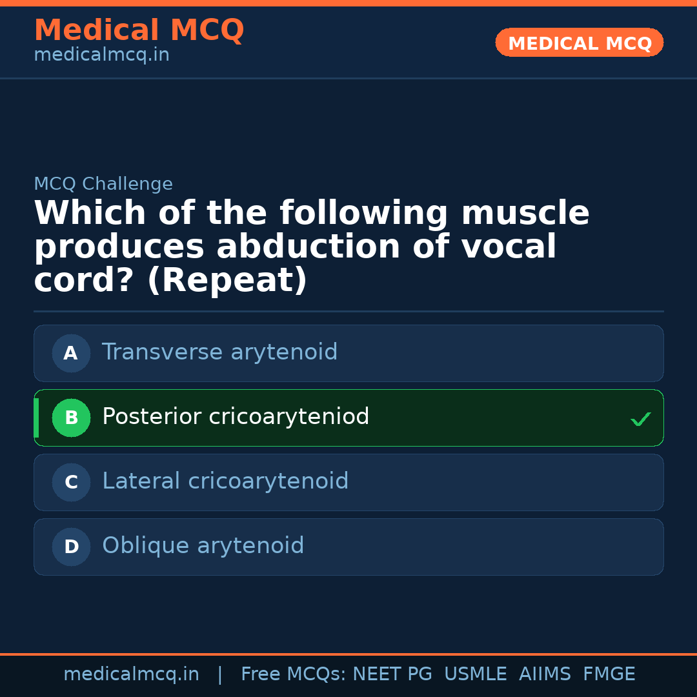Click the NEET PG footer tab
This screenshot has height=697, width=697.
392,674
